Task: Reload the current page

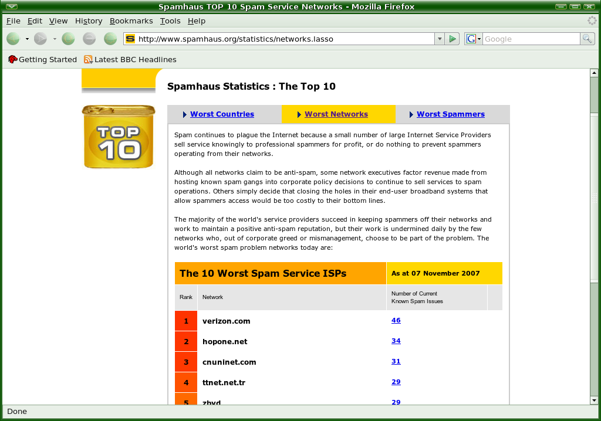Action: pos(68,39)
